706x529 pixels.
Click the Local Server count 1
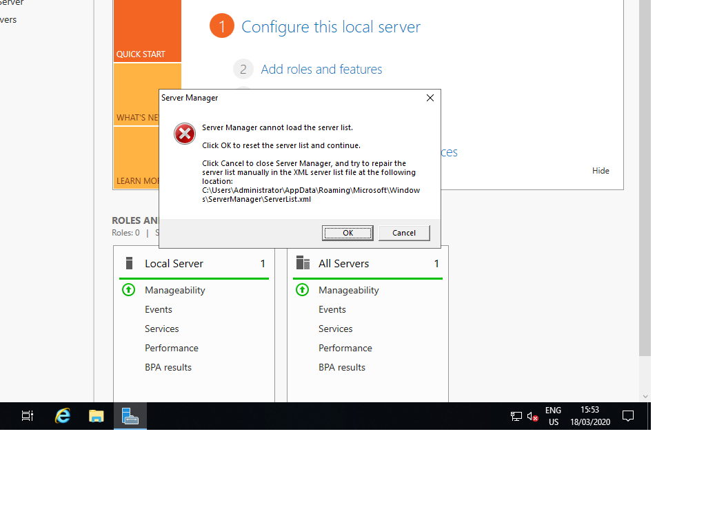point(263,264)
